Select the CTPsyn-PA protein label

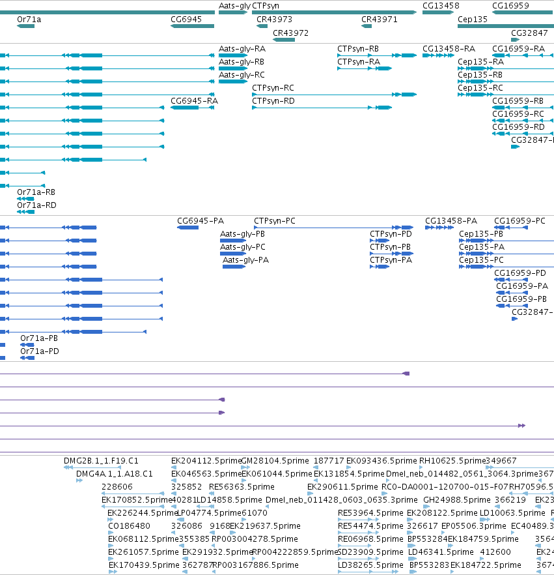[391, 260]
